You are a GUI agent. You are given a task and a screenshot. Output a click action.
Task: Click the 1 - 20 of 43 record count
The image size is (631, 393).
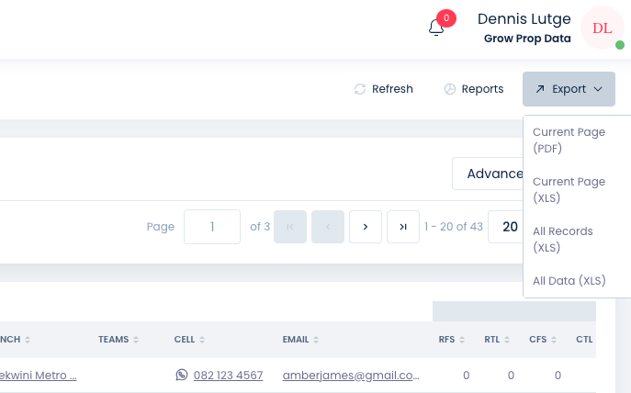pyautogui.click(x=454, y=227)
